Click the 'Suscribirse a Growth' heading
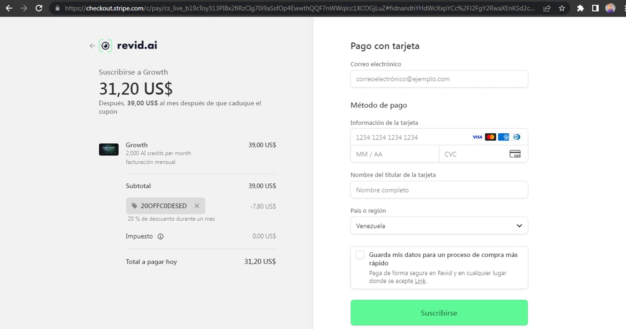626x329 pixels. (x=133, y=72)
